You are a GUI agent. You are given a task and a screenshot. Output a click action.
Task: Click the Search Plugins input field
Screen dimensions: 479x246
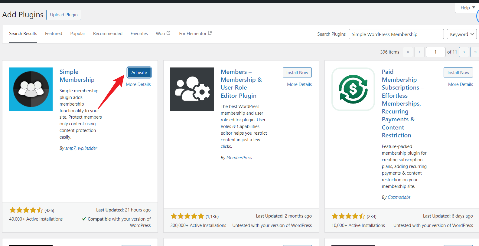point(396,34)
